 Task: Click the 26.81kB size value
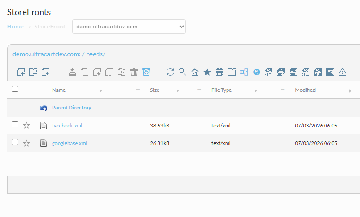click(160, 143)
